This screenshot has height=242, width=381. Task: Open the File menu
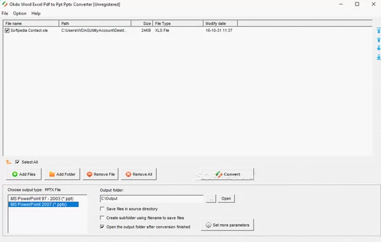pos(5,13)
